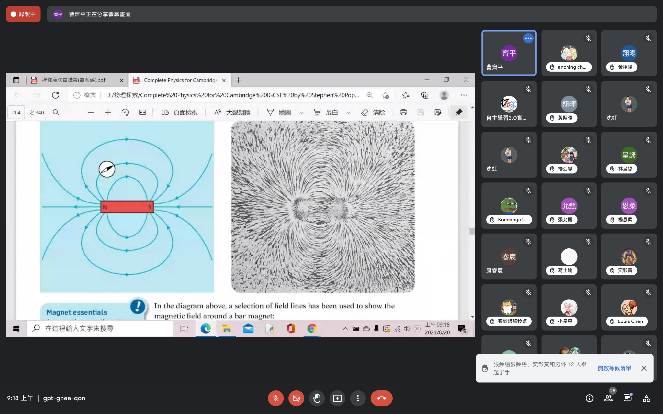Click the present screen button

point(337,398)
